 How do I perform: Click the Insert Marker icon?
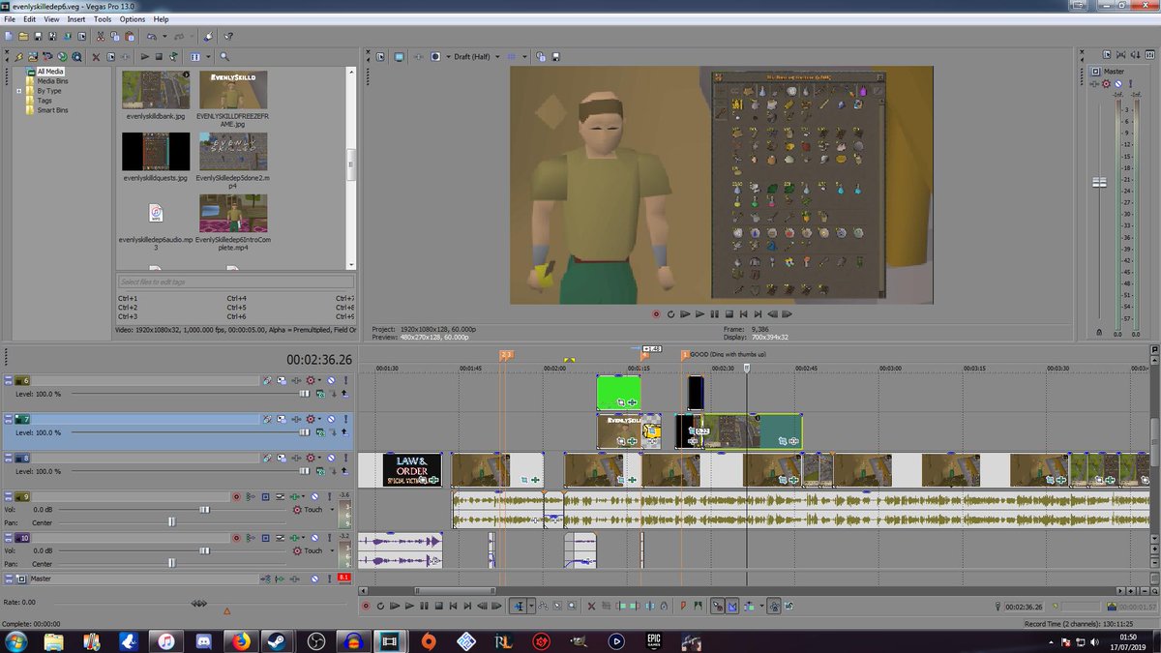684,607
